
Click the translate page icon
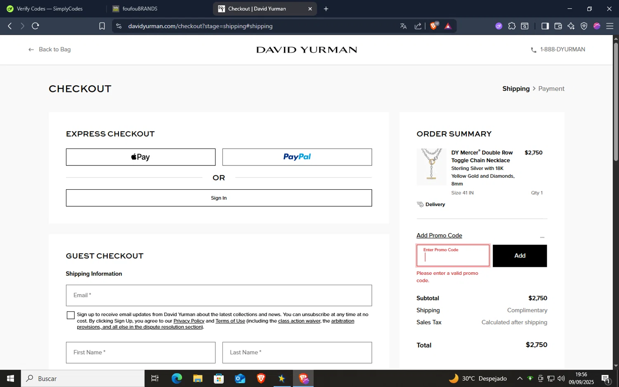click(403, 26)
